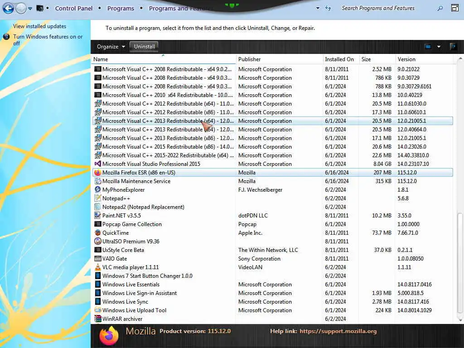This screenshot has height=348, width=464.
Task: Select the Windows Live Sign-in Assistant entry
Action: (x=272, y=293)
